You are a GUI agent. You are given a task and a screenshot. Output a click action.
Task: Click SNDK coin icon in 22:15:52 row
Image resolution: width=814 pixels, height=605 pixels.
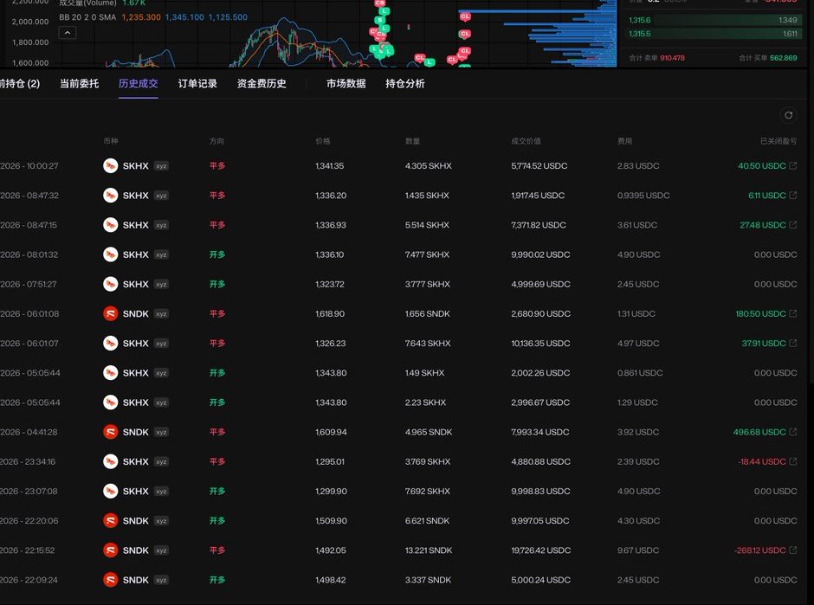tap(110, 550)
